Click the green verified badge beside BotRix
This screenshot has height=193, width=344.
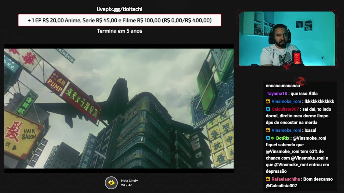[272, 138]
